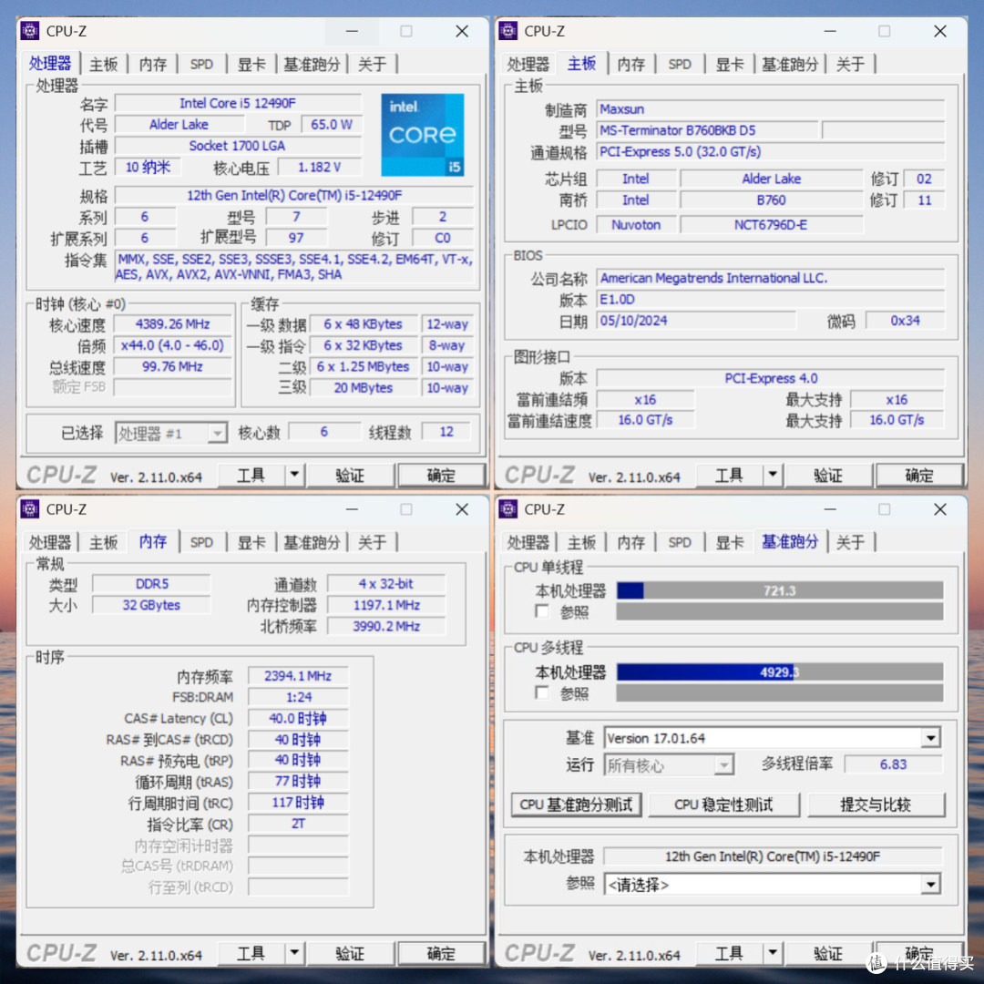Click 工具 button in processor window
The image size is (984, 984).
click(x=251, y=475)
